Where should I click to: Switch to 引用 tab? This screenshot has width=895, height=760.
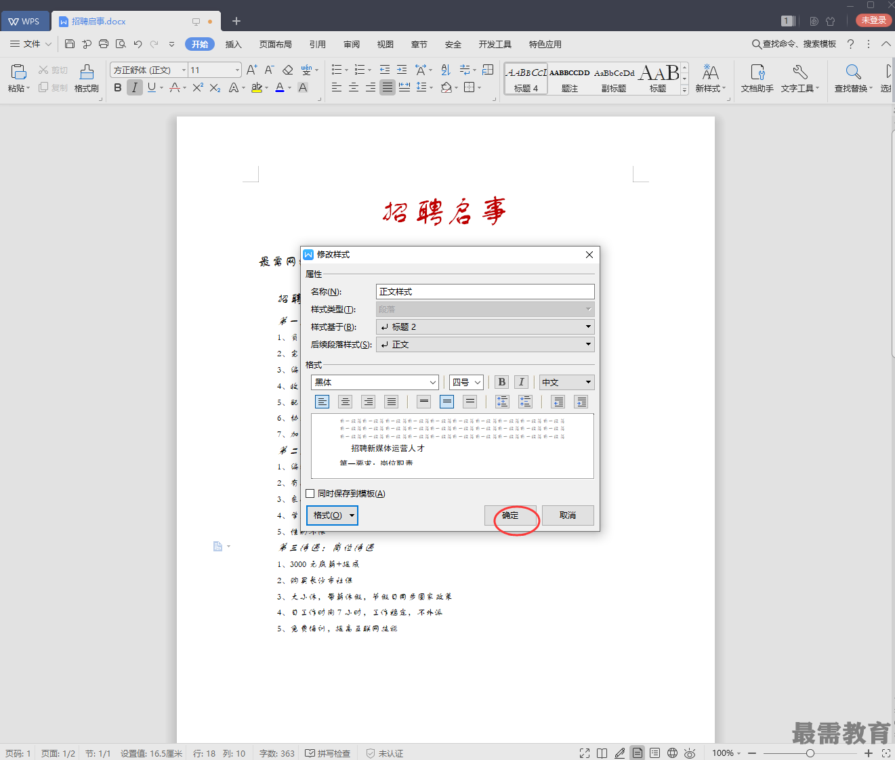click(317, 44)
